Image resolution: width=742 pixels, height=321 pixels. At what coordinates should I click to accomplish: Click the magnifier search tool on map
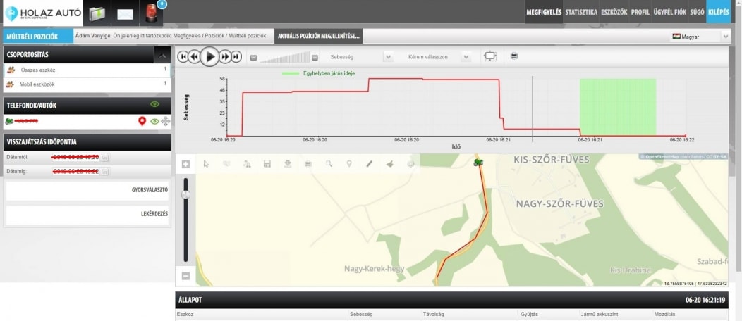329,164
